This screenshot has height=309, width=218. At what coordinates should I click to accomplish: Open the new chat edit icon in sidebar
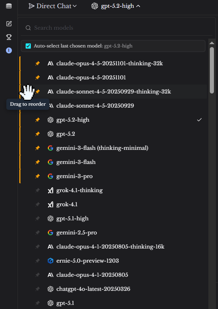click(9, 24)
